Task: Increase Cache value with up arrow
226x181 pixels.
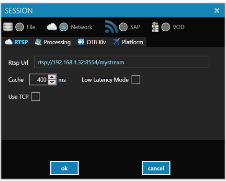Action: point(52,77)
